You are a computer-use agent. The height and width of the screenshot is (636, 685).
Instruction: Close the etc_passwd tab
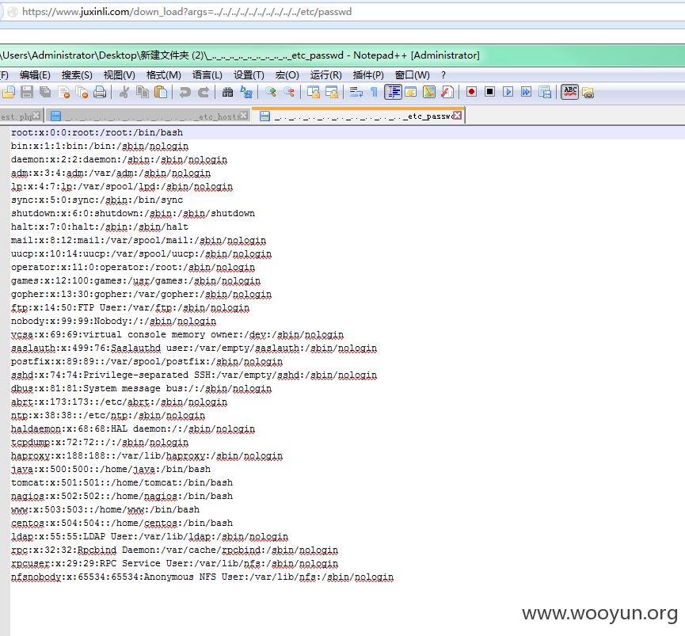[458, 116]
